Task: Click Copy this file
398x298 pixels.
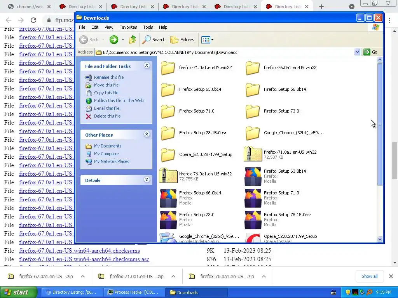Action: pyautogui.click(x=106, y=93)
